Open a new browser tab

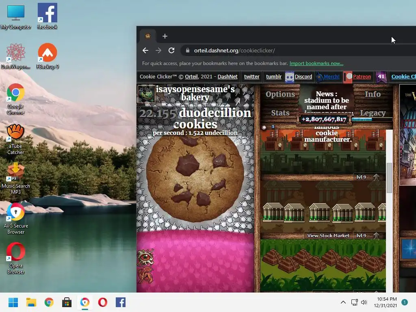pyautogui.click(x=165, y=36)
